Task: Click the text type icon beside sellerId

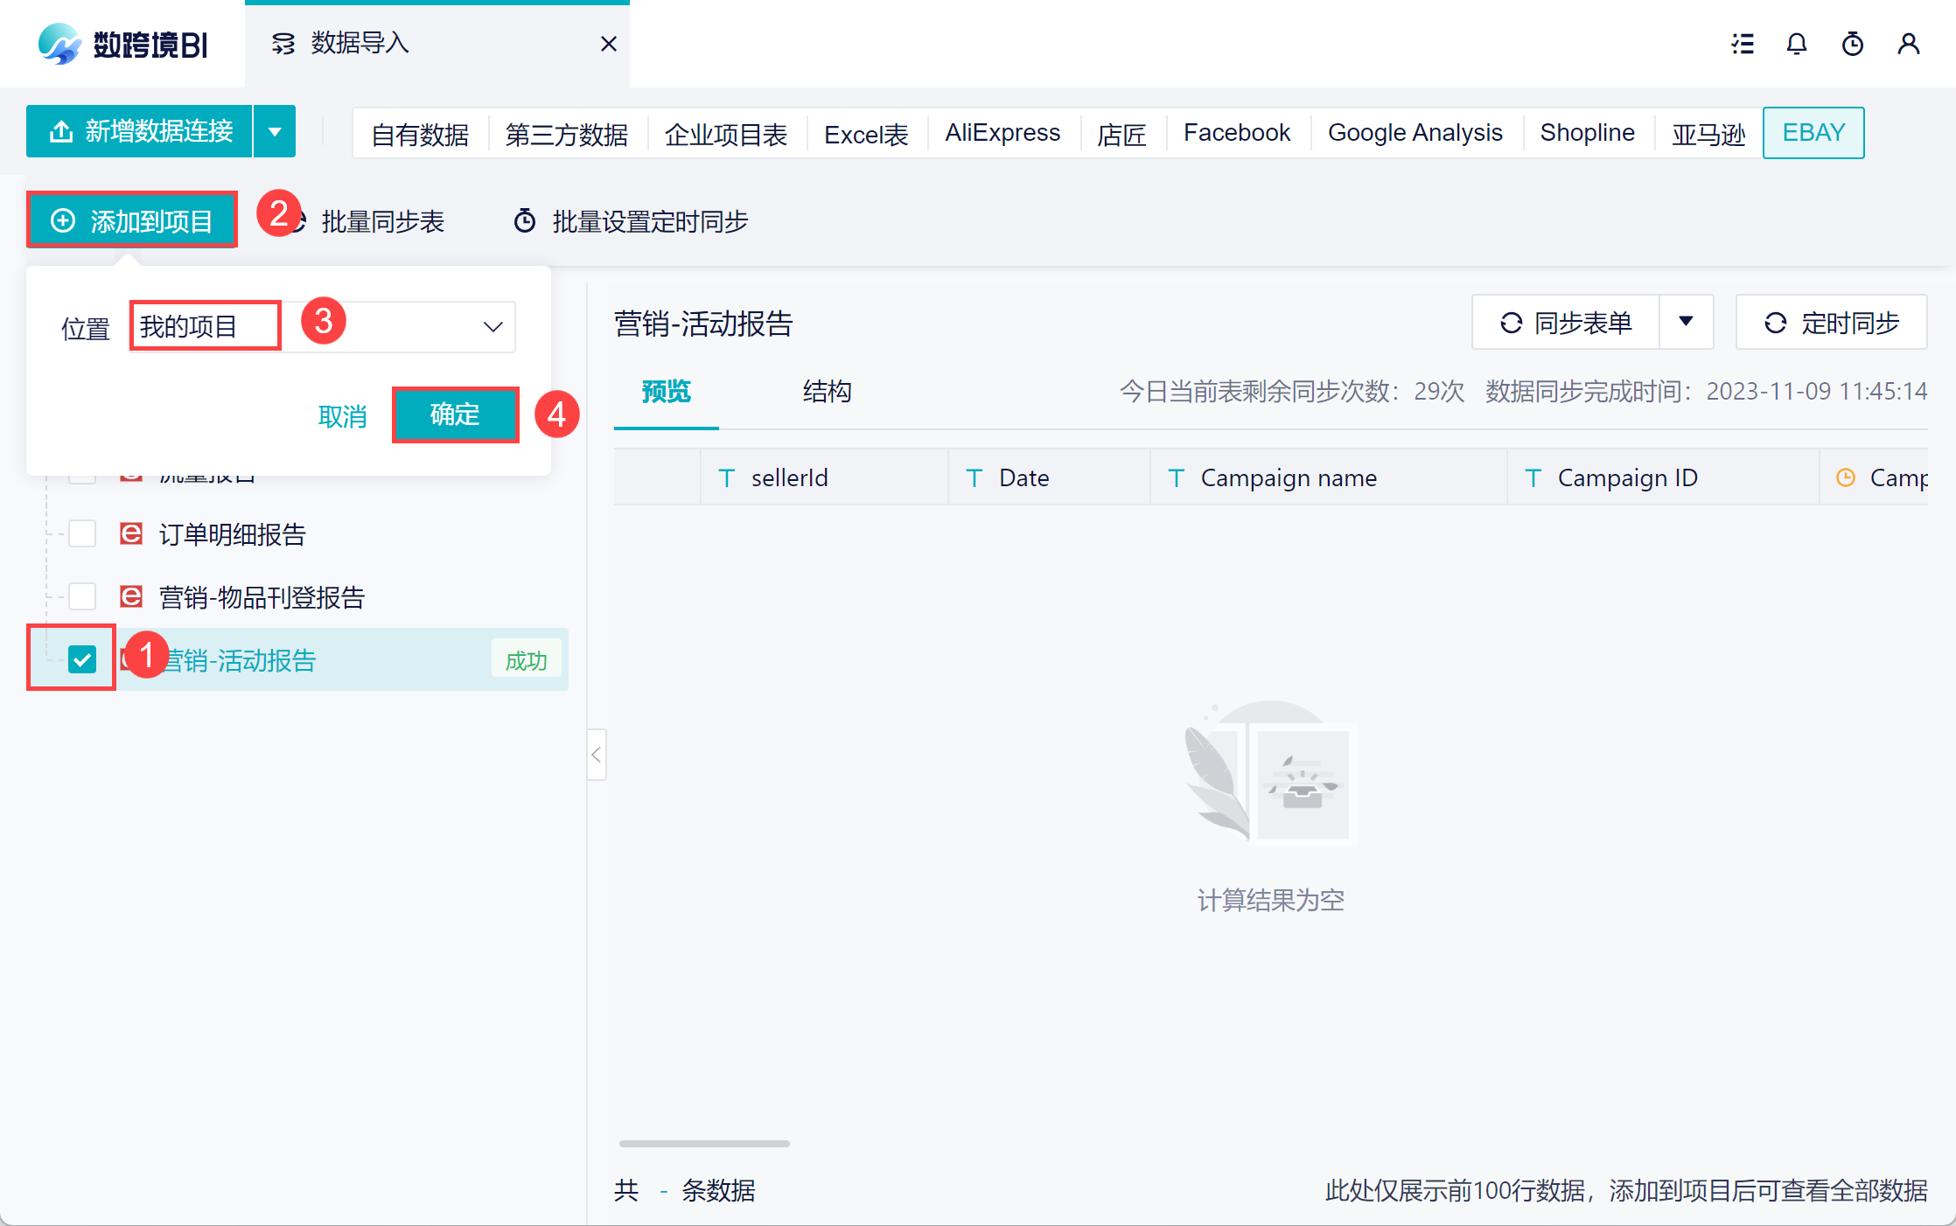Action: tap(726, 477)
